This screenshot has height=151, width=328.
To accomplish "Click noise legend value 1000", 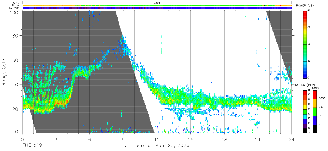I will click(321, 107).
